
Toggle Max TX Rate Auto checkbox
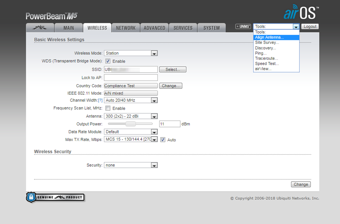[163, 140]
